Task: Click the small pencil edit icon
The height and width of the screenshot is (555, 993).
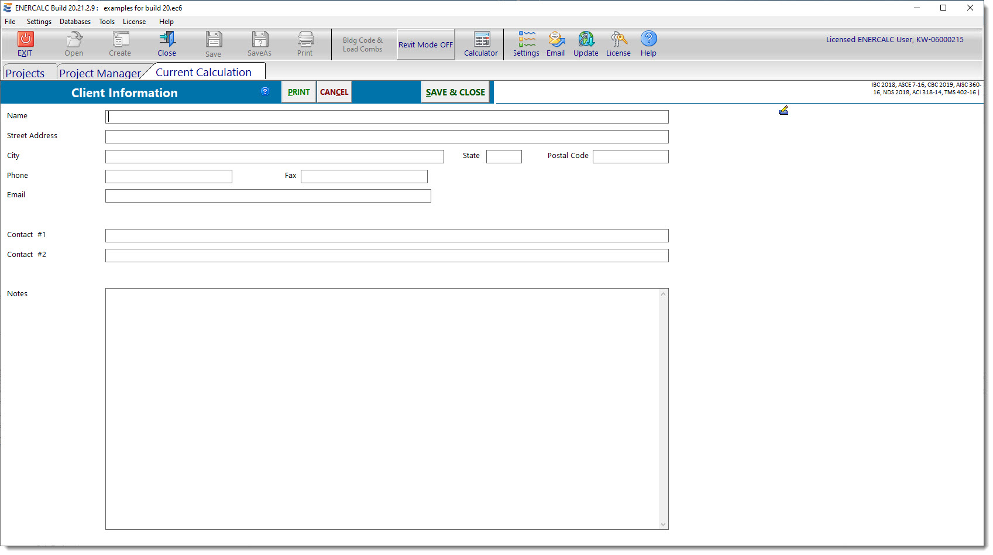Action: [x=784, y=110]
